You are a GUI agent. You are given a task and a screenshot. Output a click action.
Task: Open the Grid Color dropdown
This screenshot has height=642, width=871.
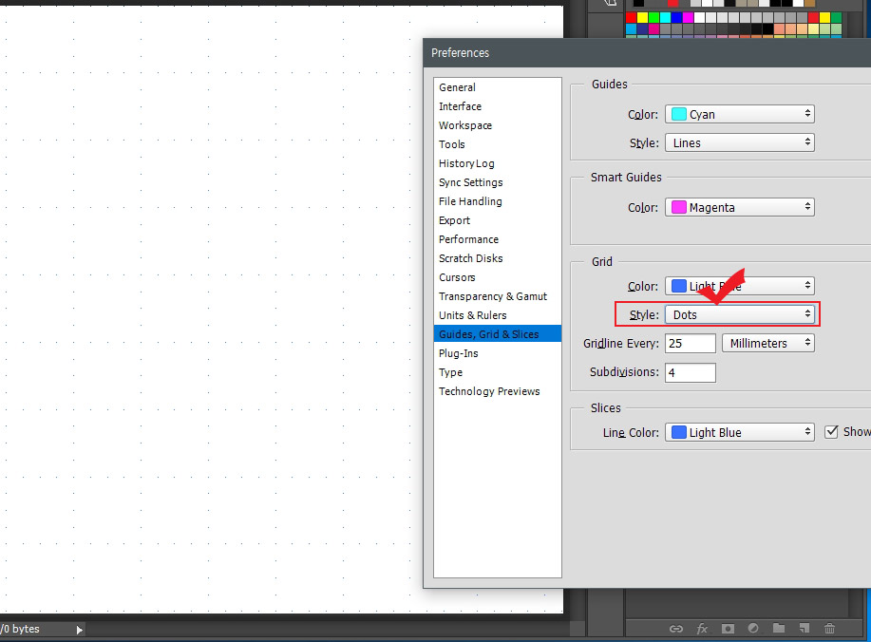coord(739,286)
